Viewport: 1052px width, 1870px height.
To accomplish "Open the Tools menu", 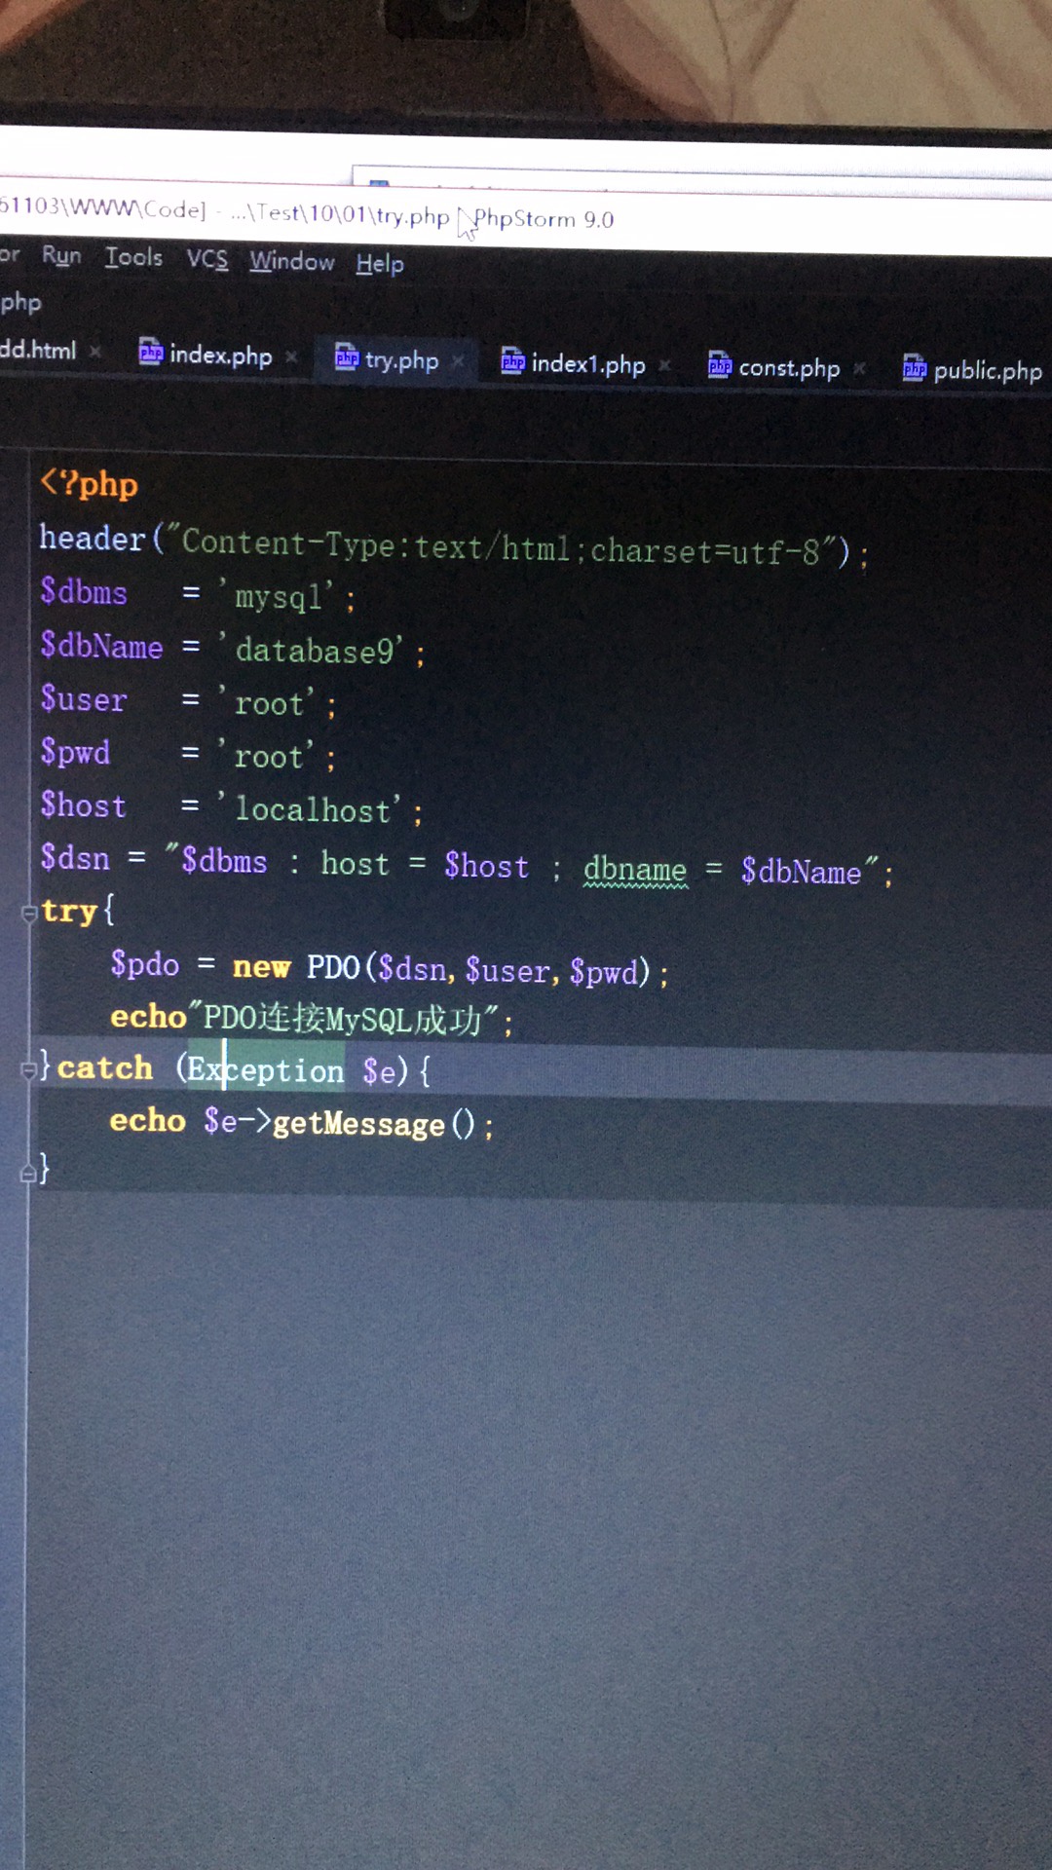I will point(133,257).
